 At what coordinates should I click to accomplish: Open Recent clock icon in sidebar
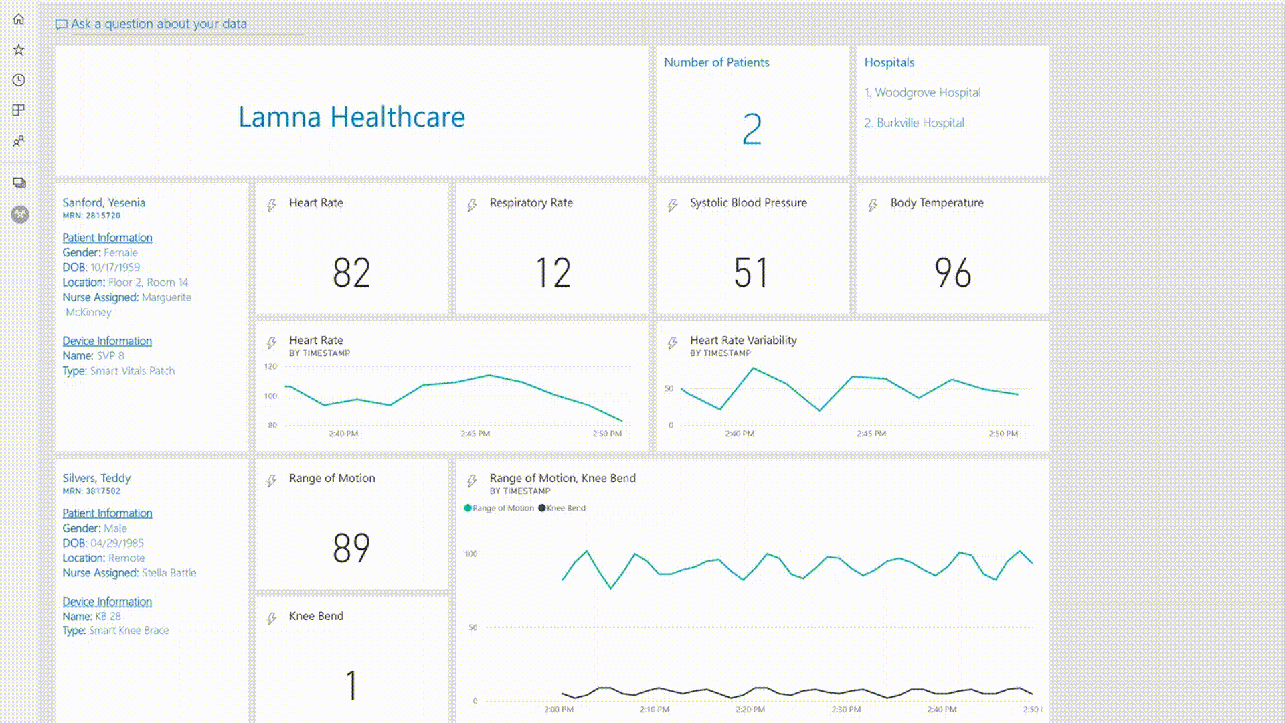pos(19,80)
